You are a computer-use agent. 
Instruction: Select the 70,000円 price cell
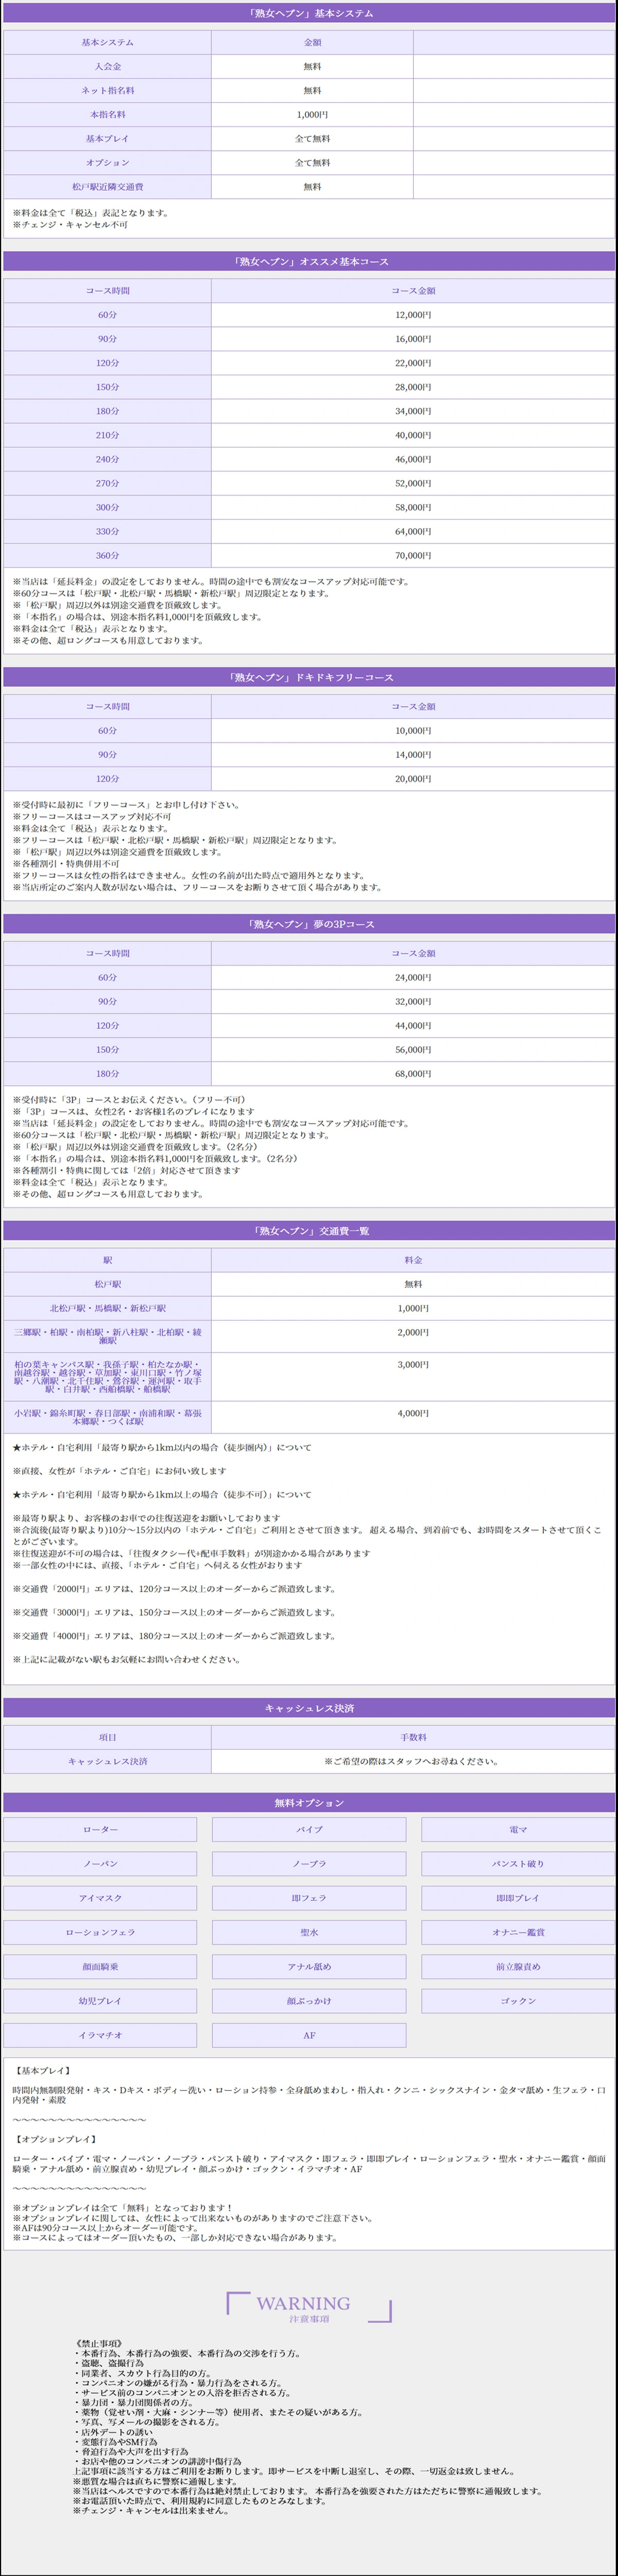[x=412, y=555]
